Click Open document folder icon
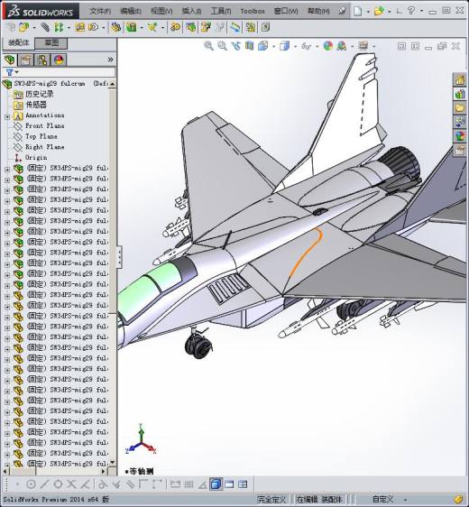The width and height of the screenshot is (469, 507). click(379, 11)
